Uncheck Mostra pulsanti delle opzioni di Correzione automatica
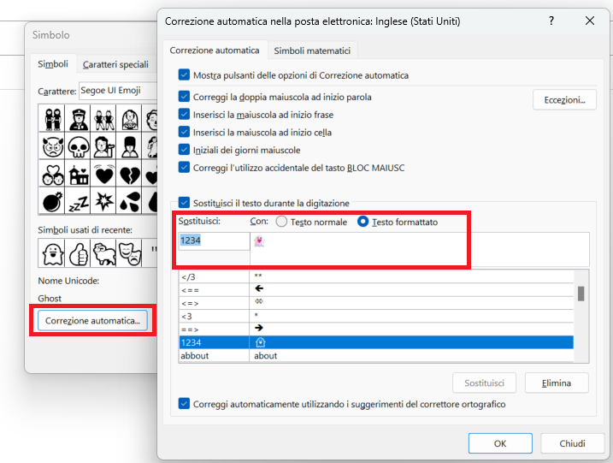The height and width of the screenshot is (463, 613). [184, 74]
